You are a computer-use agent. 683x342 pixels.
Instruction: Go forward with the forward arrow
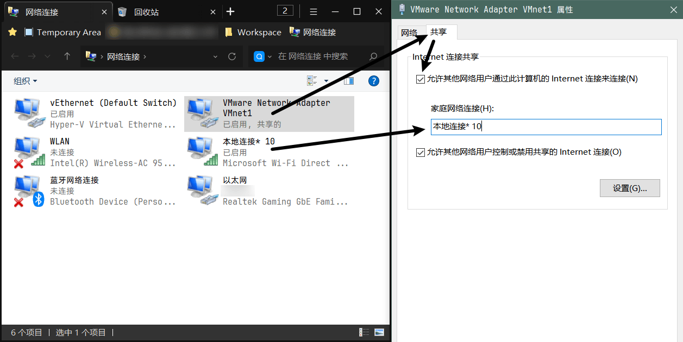32,56
